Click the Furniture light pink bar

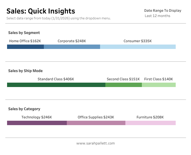pos(150,123)
